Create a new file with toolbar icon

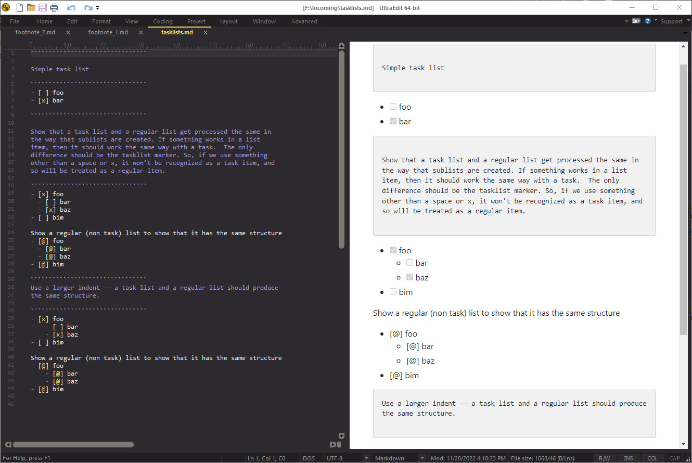pos(19,7)
